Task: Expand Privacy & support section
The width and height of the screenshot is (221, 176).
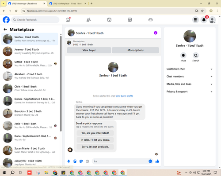Action: (190, 92)
